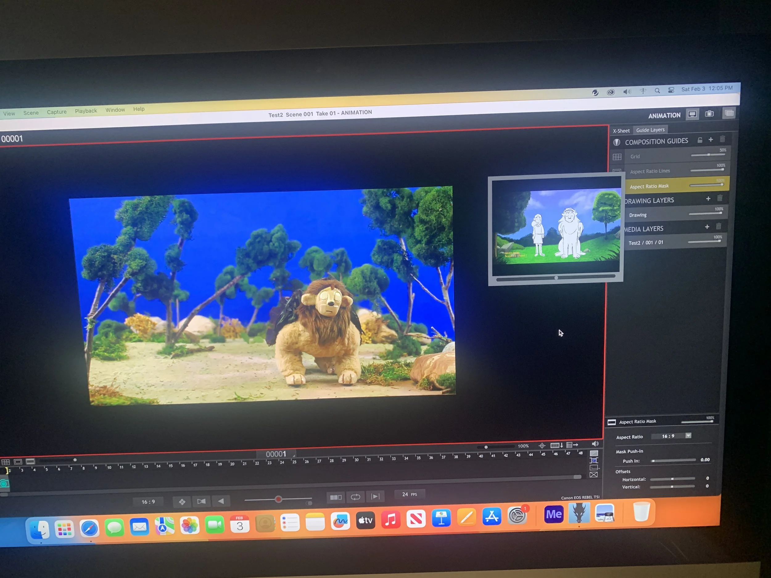Delete composition guide with trash icon
This screenshot has width=771, height=578.
722,139
